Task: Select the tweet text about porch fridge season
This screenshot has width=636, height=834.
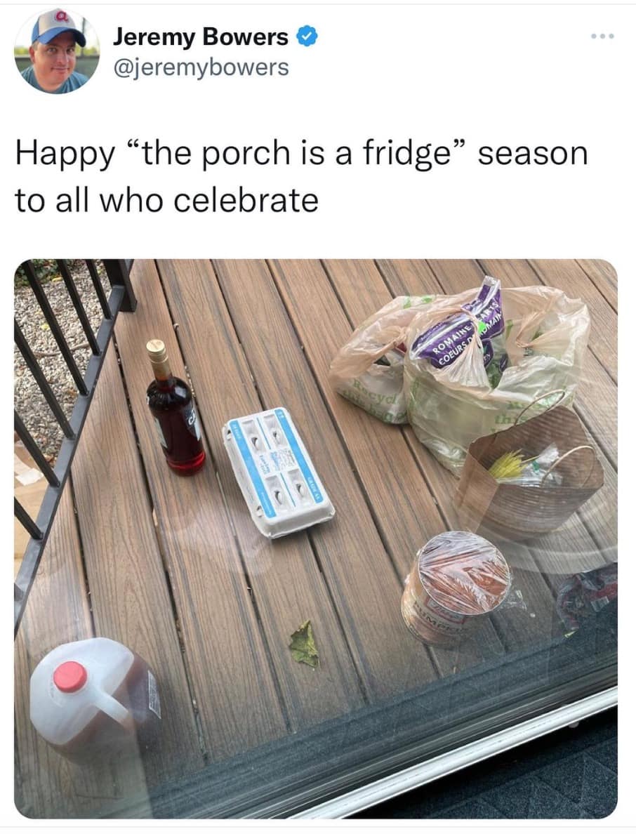Action: [302, 177]
